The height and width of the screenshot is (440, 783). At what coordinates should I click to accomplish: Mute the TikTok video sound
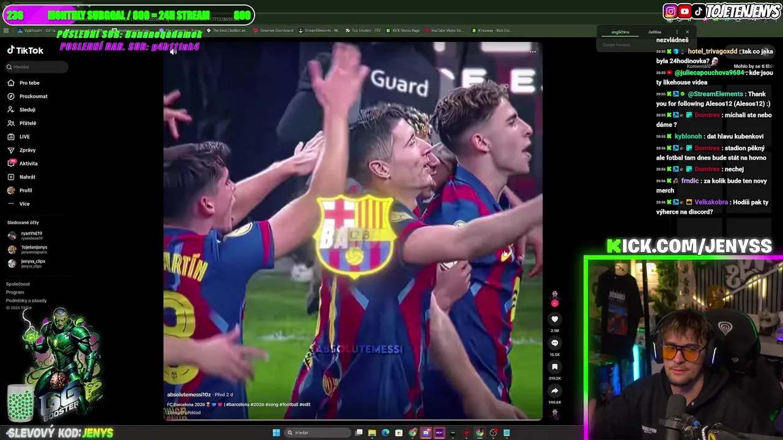tap(173, 51)
